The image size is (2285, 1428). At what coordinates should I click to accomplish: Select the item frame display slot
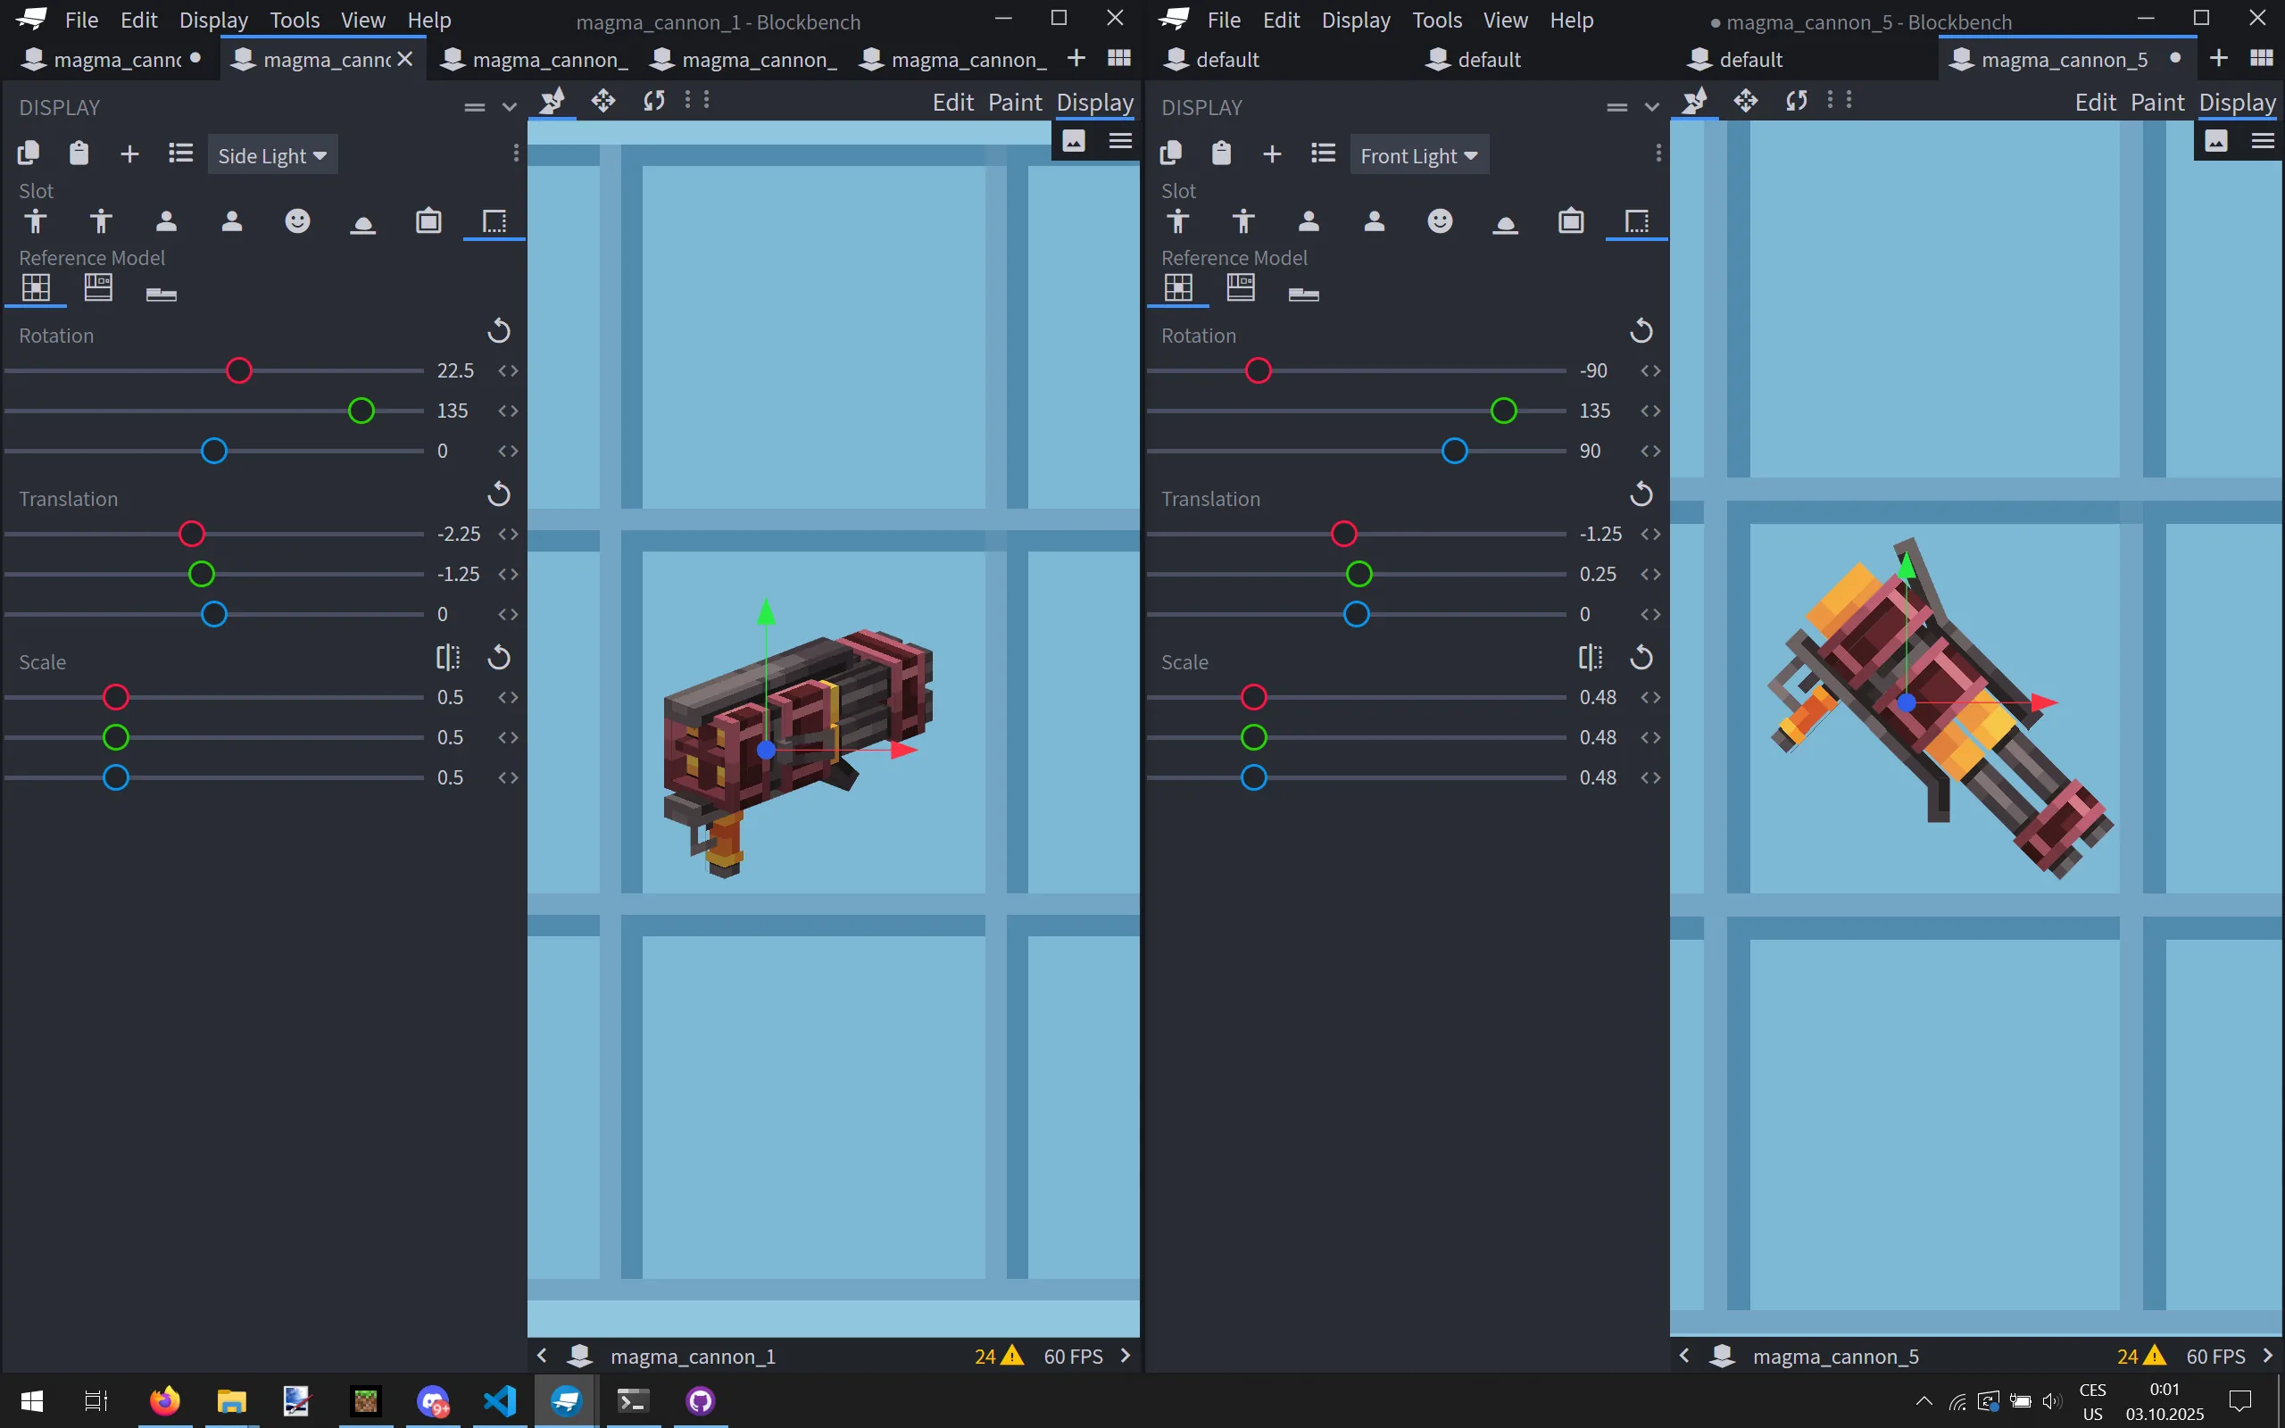tap(428, 221)
